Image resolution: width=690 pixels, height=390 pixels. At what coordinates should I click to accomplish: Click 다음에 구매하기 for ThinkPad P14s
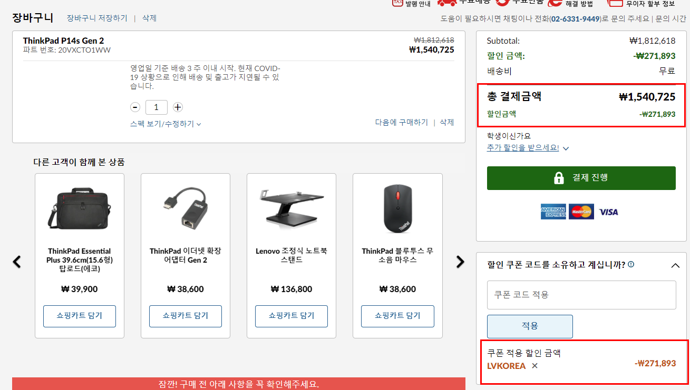point(402,122)
